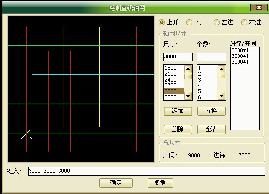Click the count list scroll-down arrow
This screenshot has height=194, width=269.
[221, 96]
